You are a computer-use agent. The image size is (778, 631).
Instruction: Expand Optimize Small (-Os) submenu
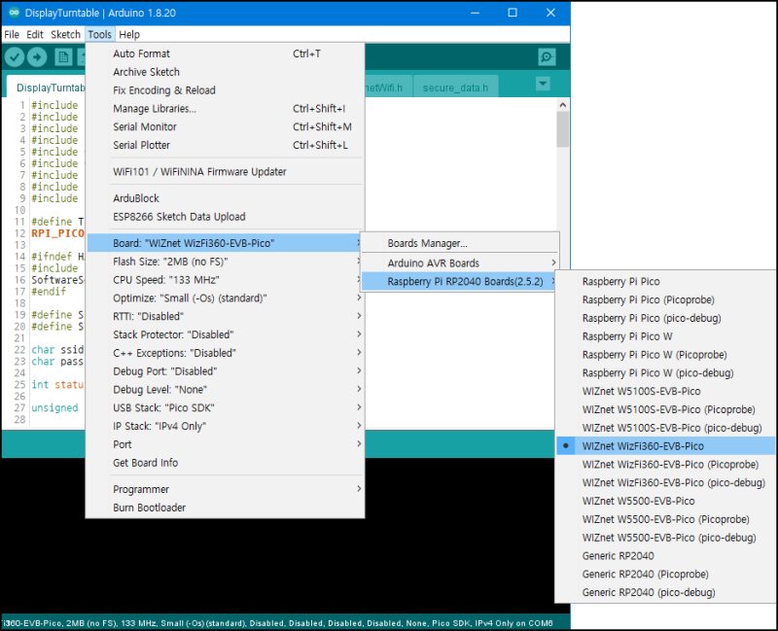pyautogui.click(x=226, y=298)
